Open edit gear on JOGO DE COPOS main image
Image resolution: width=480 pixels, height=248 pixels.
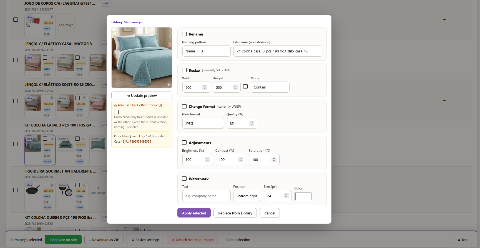[52, 17]
